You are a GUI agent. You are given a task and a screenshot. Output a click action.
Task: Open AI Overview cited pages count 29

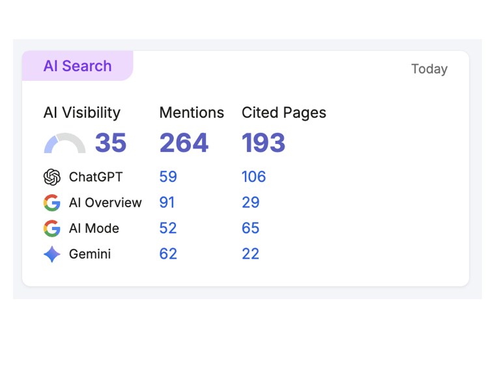(x=251, y=203)
